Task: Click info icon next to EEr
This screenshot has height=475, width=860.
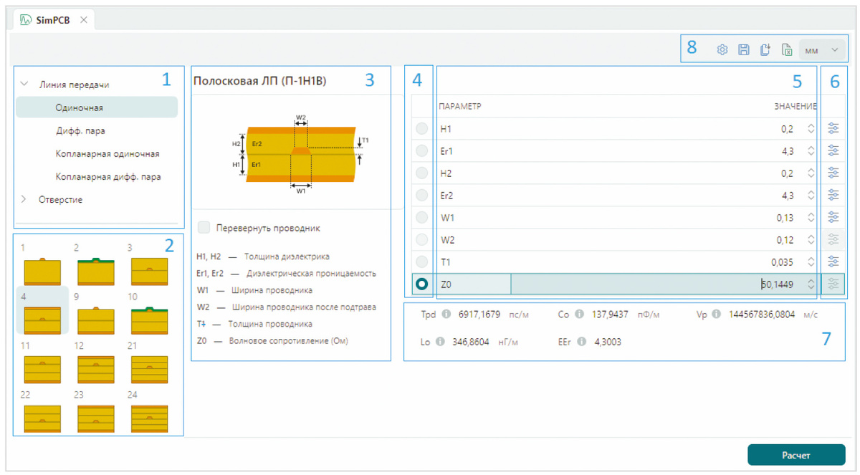Action: click(x=582, y=342)
